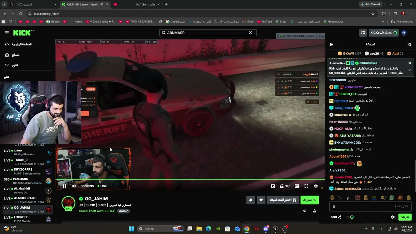
Task: Open the chat users list icon
Action: [x=409, y=44]
